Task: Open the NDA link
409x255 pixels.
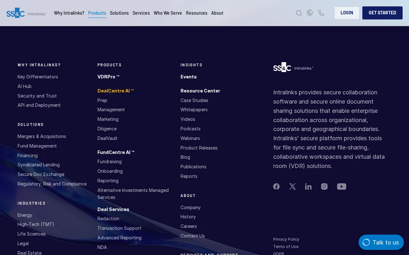Action: point(102,247)
